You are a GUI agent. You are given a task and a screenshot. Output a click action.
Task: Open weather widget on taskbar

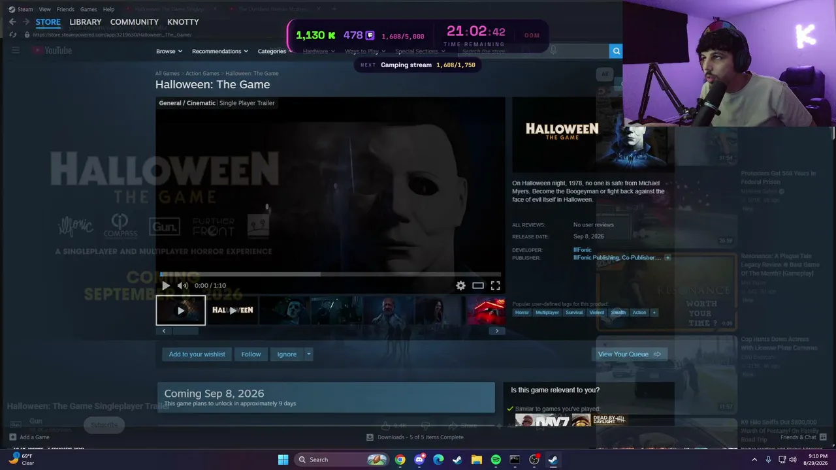(x=20, y=460)
